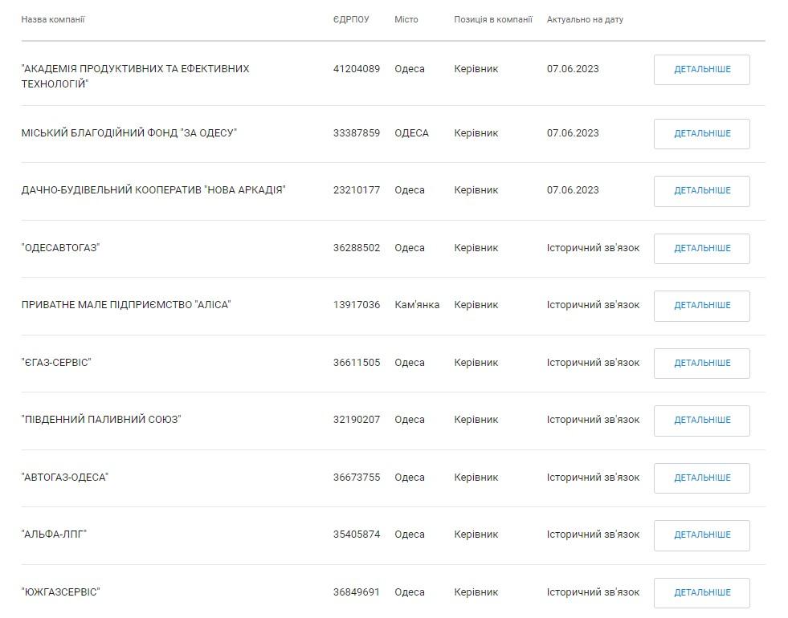
Task: Click ДЕТАЛЬНІШЕ for Академія продуктивних та ефективних технологій
Action: pyautogui.click(x=701, y=70)
